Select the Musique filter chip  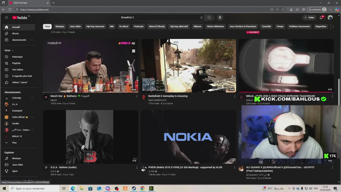[60, 26]
